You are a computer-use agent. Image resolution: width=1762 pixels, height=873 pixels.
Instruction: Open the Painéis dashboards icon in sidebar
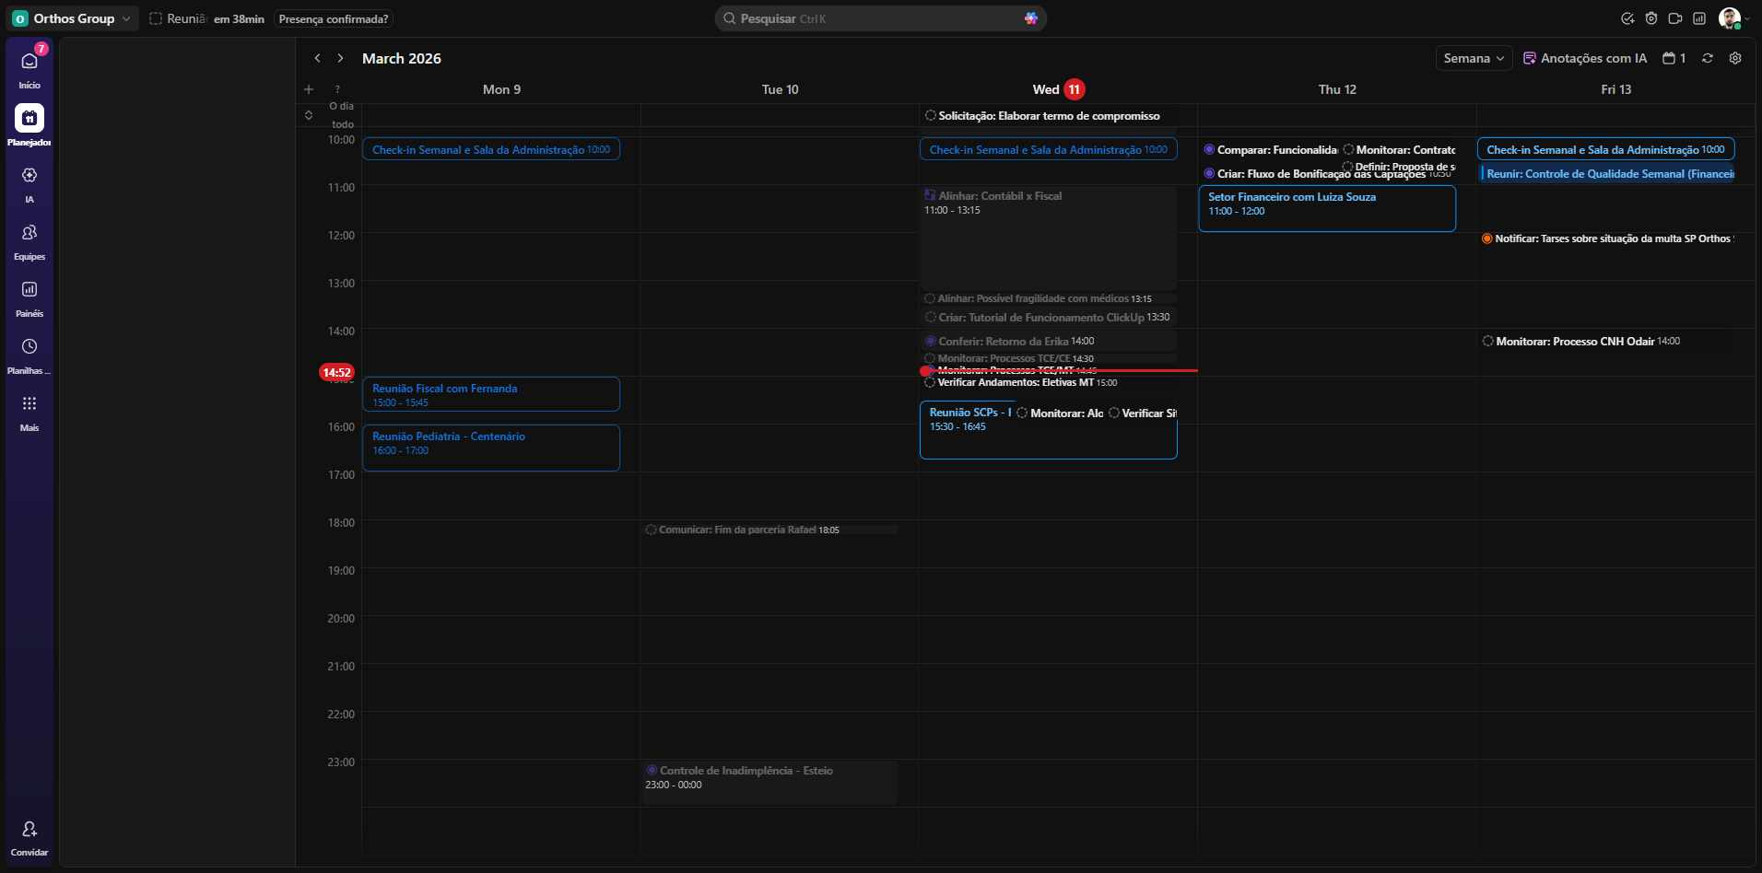[x=29, y=290]
